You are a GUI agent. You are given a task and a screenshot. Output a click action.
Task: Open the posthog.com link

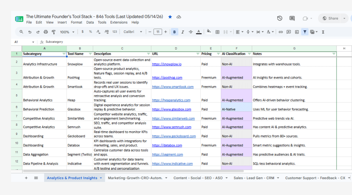pos(167,78)
